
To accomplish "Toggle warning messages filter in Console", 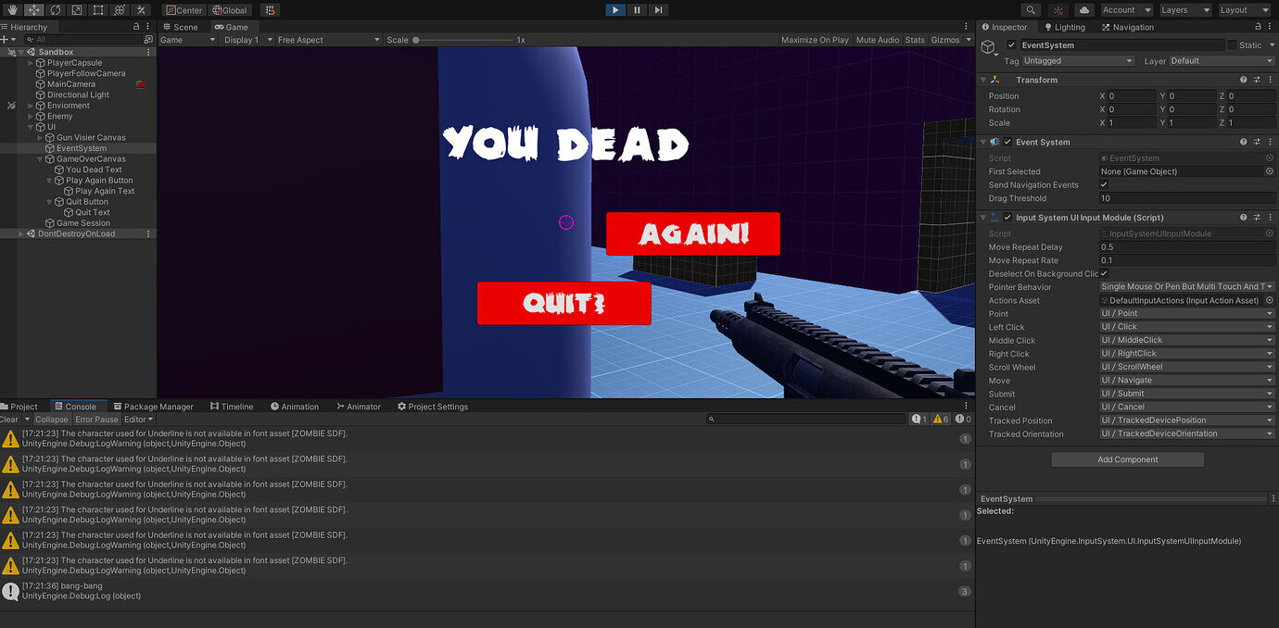I will tap(941, 420).
